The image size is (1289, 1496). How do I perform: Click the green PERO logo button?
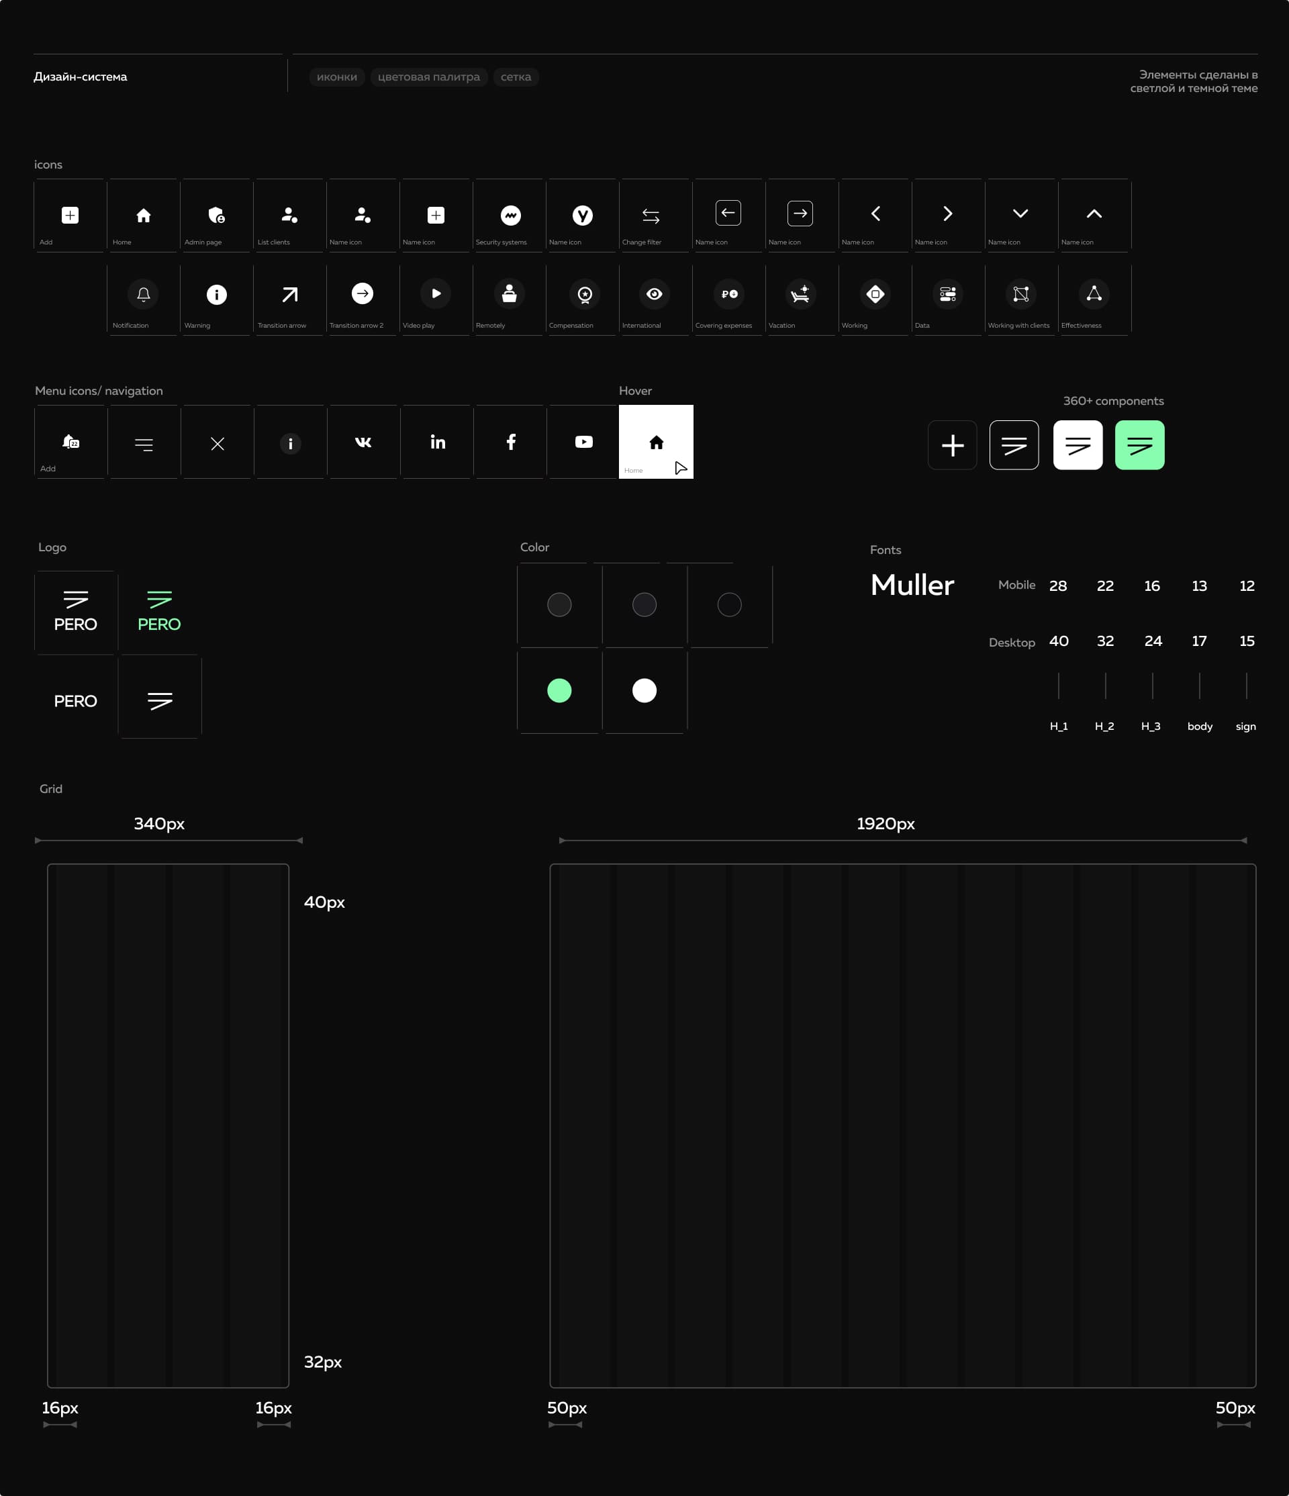[1139, 445]
